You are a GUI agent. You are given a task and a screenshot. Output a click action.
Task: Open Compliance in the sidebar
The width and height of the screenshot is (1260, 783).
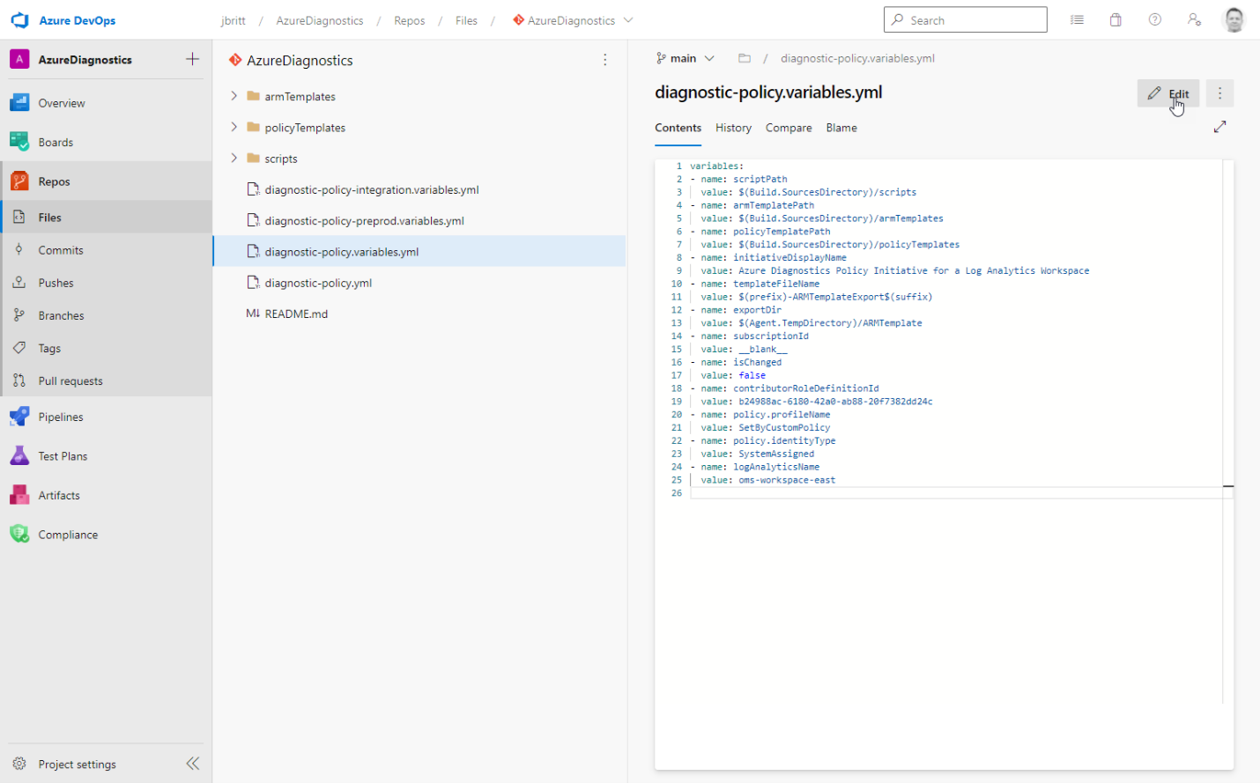[106, 535]
